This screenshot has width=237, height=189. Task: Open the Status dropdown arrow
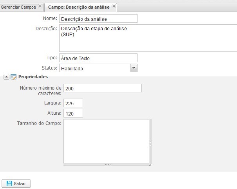click(x=134, y=68)
